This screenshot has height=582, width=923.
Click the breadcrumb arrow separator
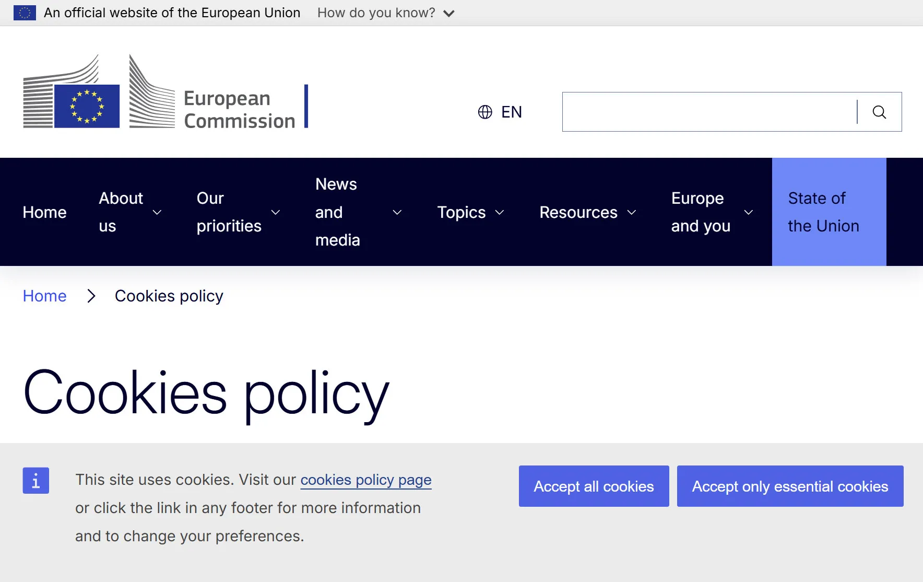click(x=91, y=296)
